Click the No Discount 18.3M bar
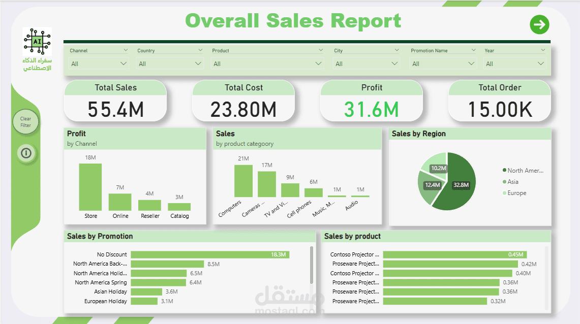Screen dimensions: 580x324 pos(210,254)
